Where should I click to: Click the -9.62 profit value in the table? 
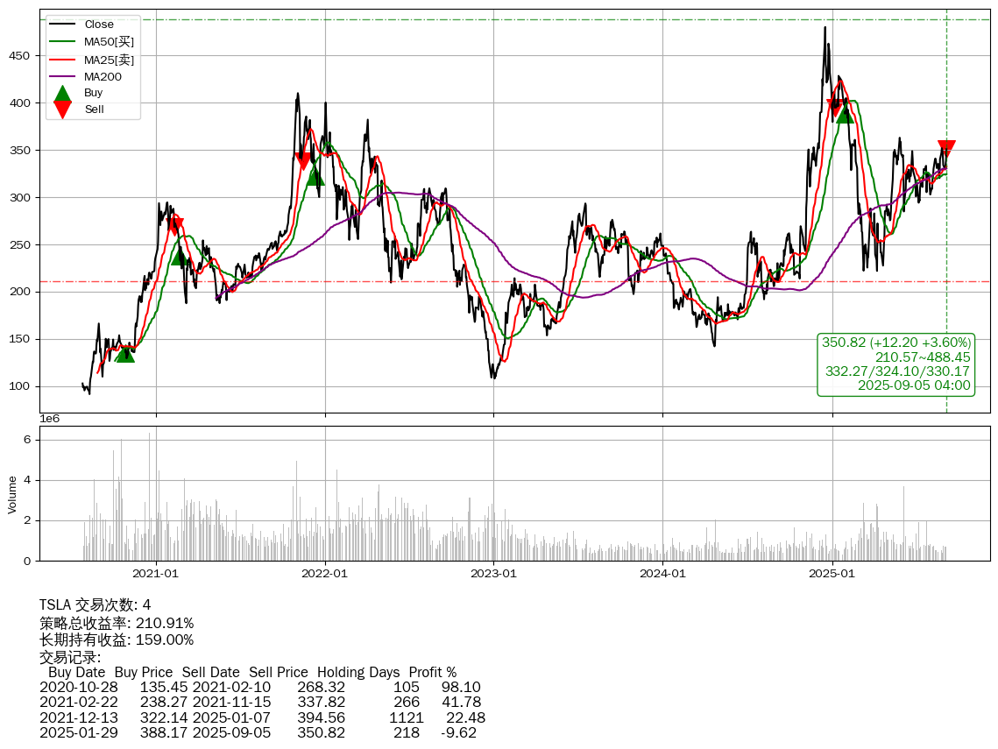pos(458,732)
